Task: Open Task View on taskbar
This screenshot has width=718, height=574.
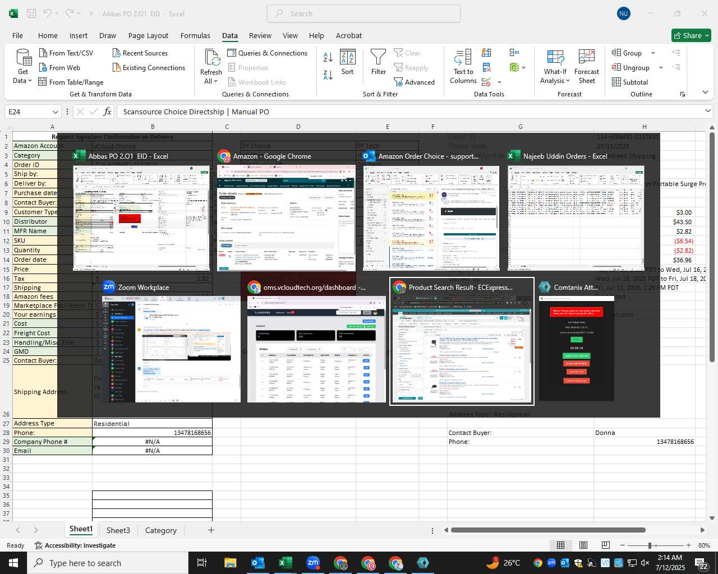Action: click(x=202, y=563)
